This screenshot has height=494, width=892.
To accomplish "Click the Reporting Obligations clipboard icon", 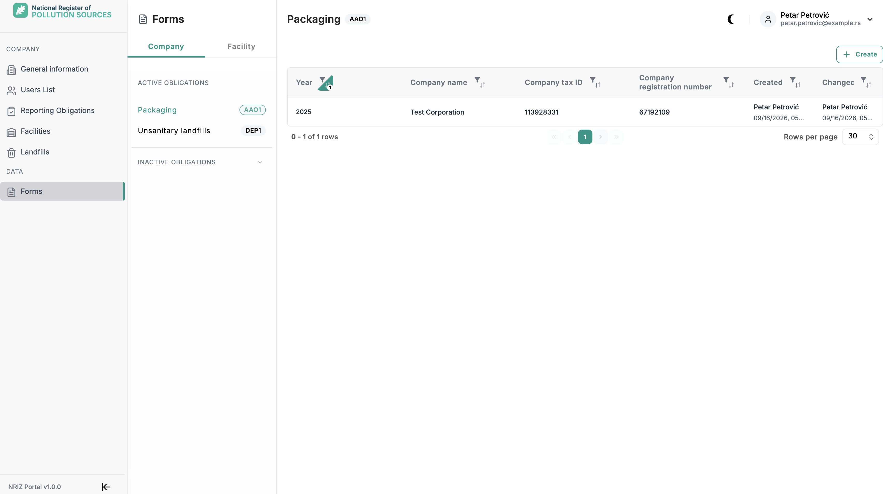I will click(x=11, y=111).
